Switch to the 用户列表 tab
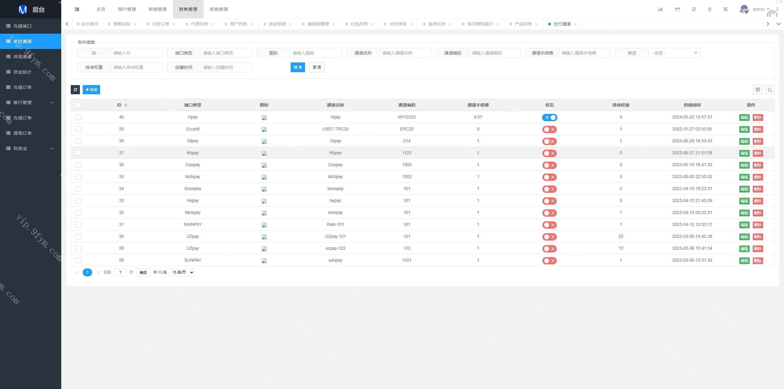784x389 pixels. pyautogui.click(x=238, y=24)
